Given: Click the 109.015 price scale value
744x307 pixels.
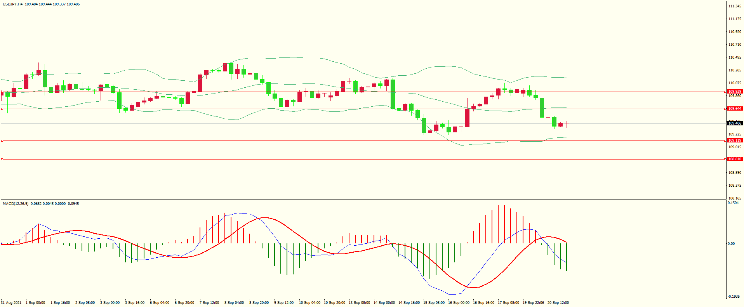Looking at the screenshot, I should coord(735,147).
